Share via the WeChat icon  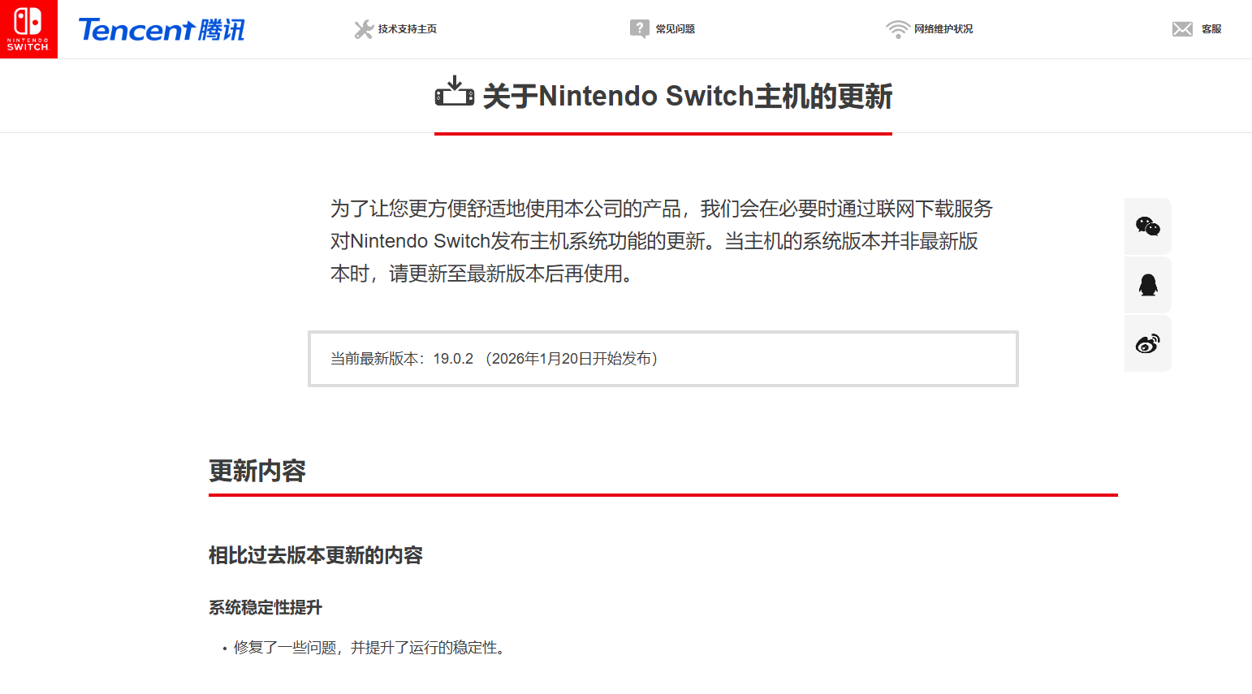coord(1147,226)
